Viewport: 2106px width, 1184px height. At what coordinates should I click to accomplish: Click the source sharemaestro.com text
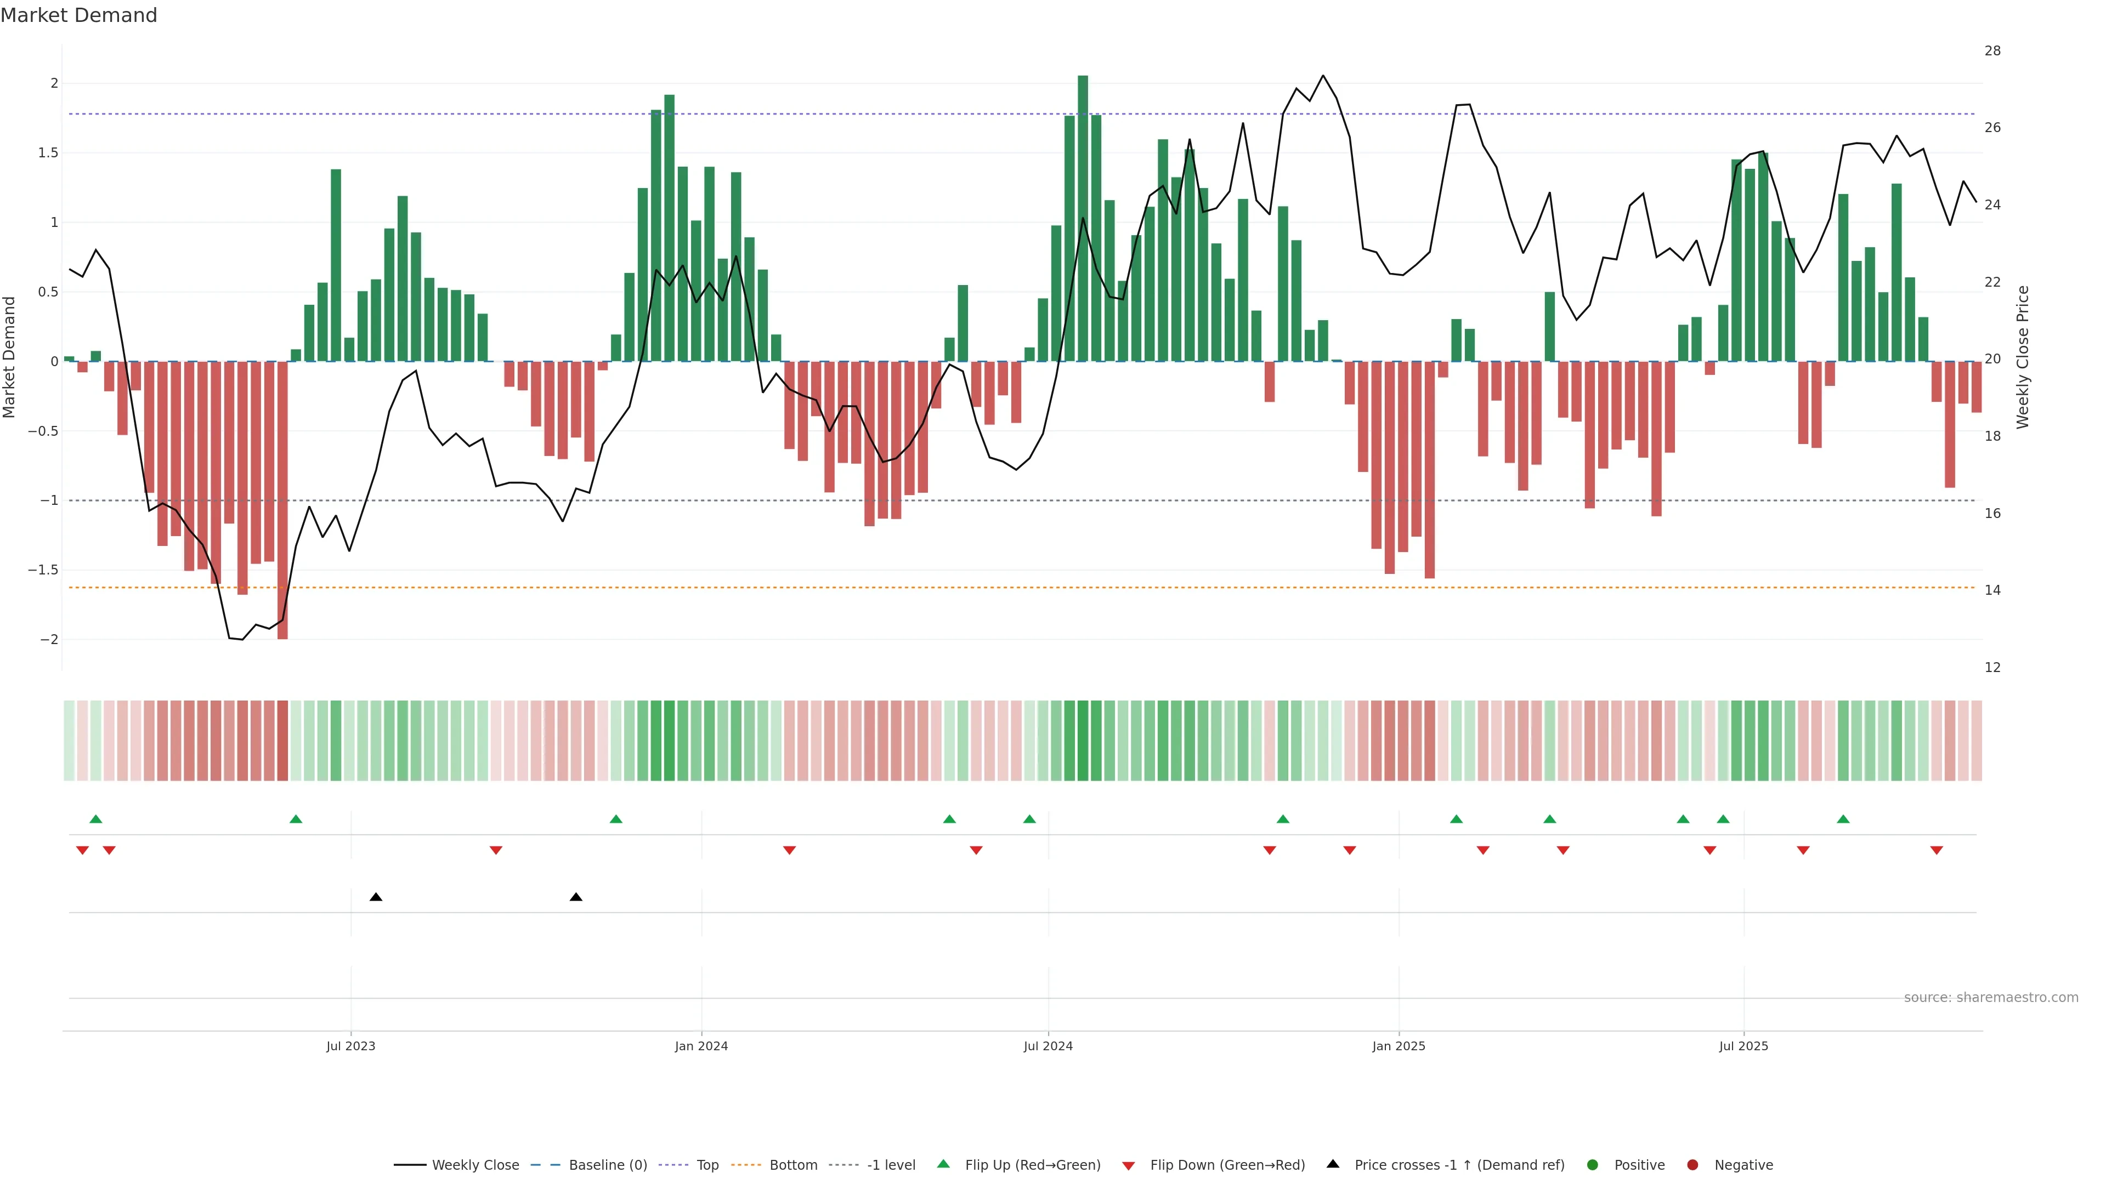click(1991, 997)
